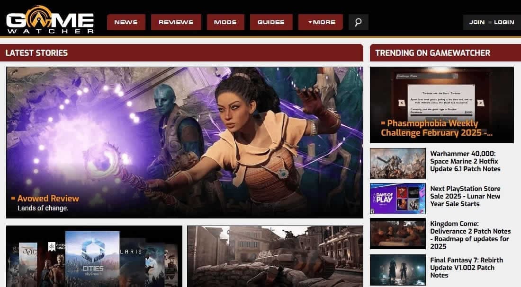
Task: Open the Guides navigation item
Action: tap(271, 22)
